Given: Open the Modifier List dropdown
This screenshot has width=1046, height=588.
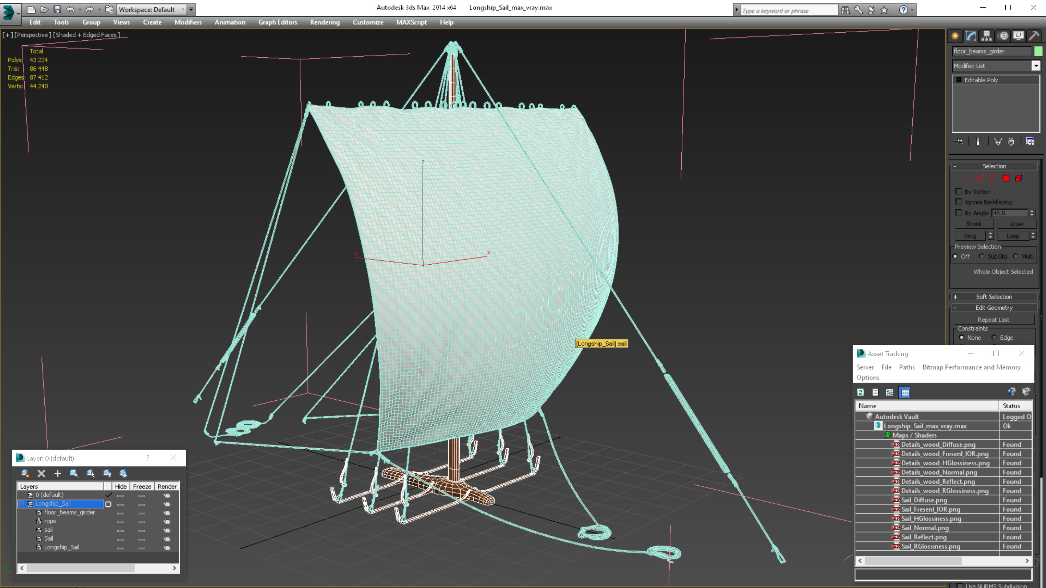Looking at the screenshot, I should pos(1036,66).
